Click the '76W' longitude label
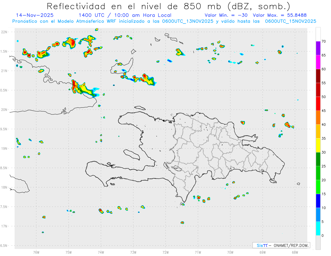 point(36,252)
